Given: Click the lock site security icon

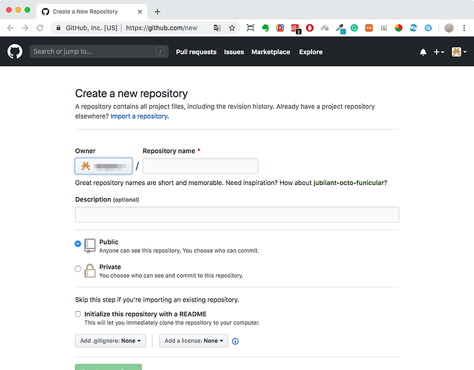Looking at the screenshot, I should [58, 28].
